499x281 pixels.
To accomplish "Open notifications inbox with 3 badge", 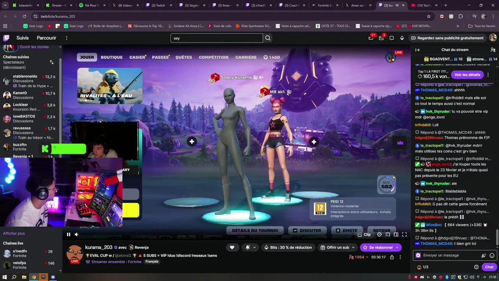I will tap(381, 38).
